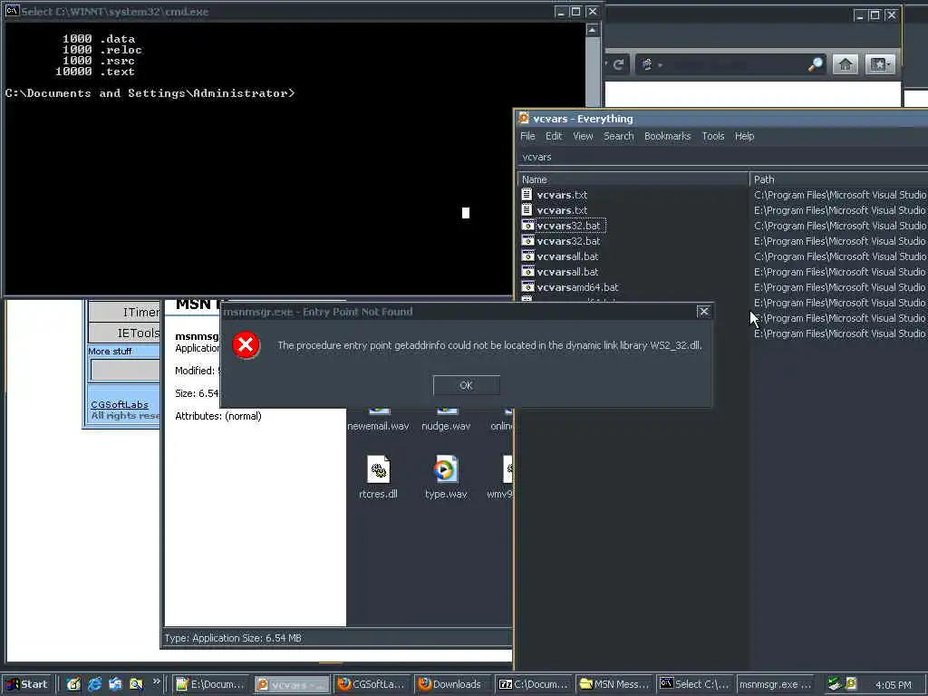Click batch file icon of vcvarsamd64.bat
Viewport: 928px width, 696px height.
tap(527, 287)
